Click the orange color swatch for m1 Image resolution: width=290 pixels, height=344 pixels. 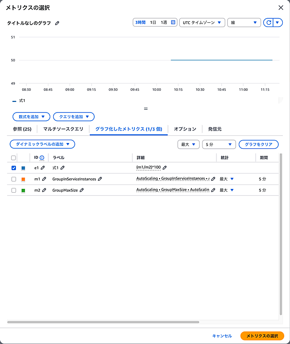pyautogui.click(x=23, y=179)
